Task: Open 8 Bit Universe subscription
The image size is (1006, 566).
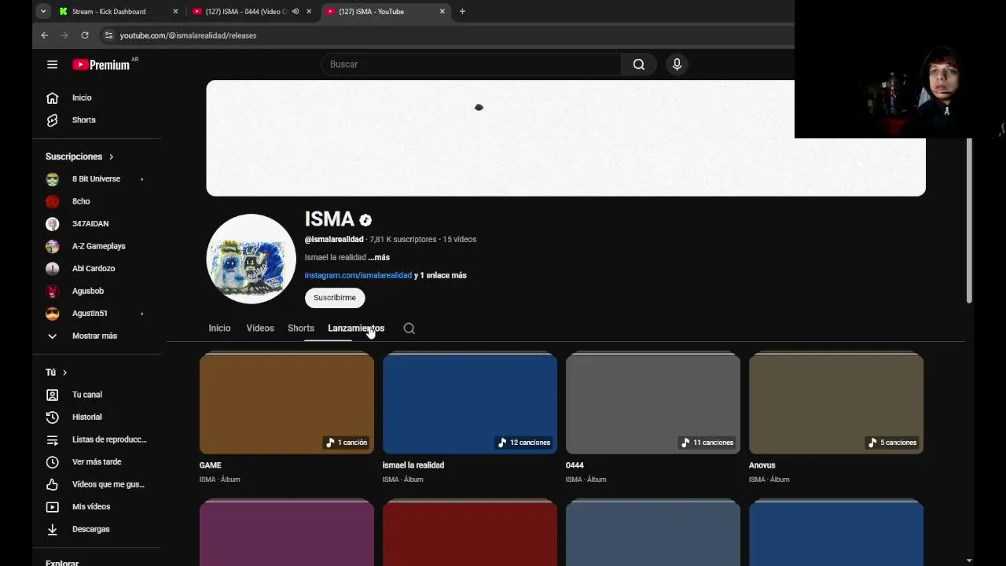Action: [96, 179]
